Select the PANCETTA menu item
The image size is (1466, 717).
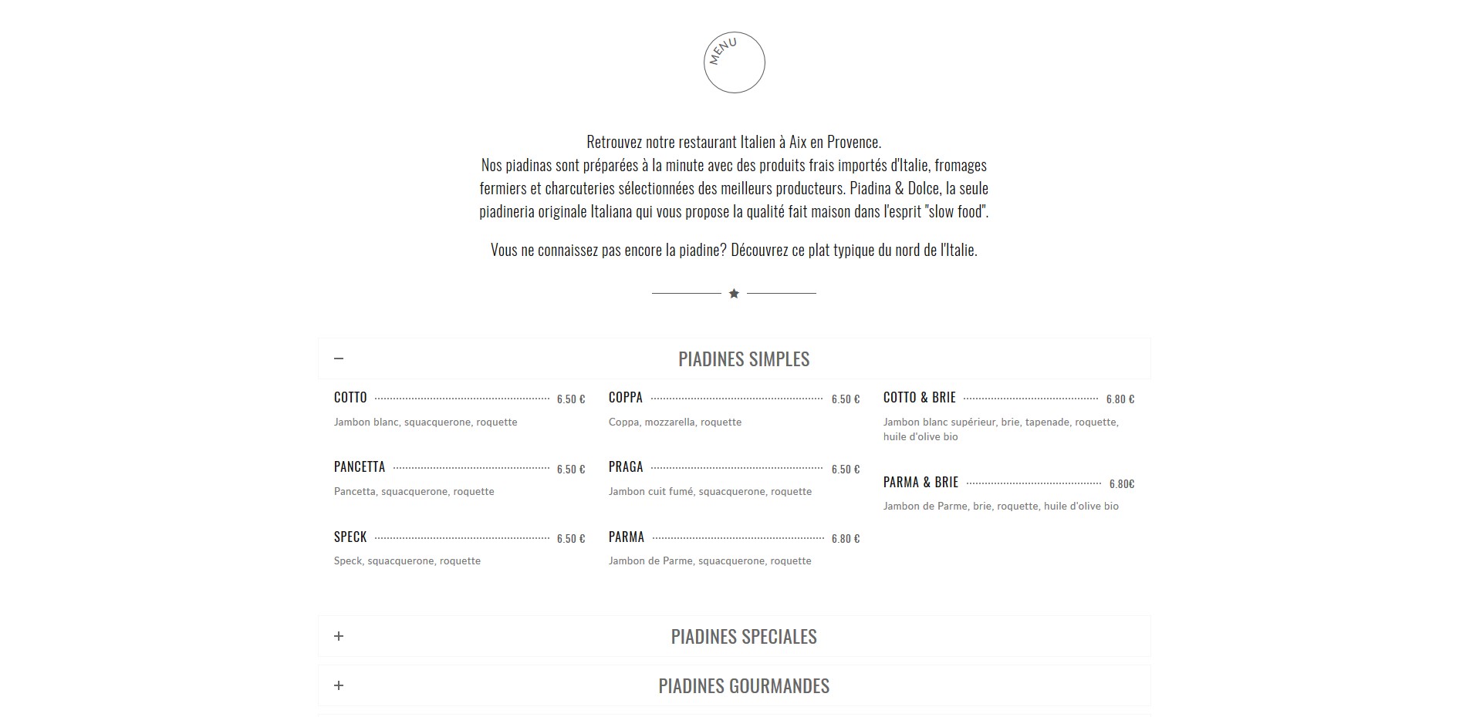pyautogui.click(x=360, y=467)
